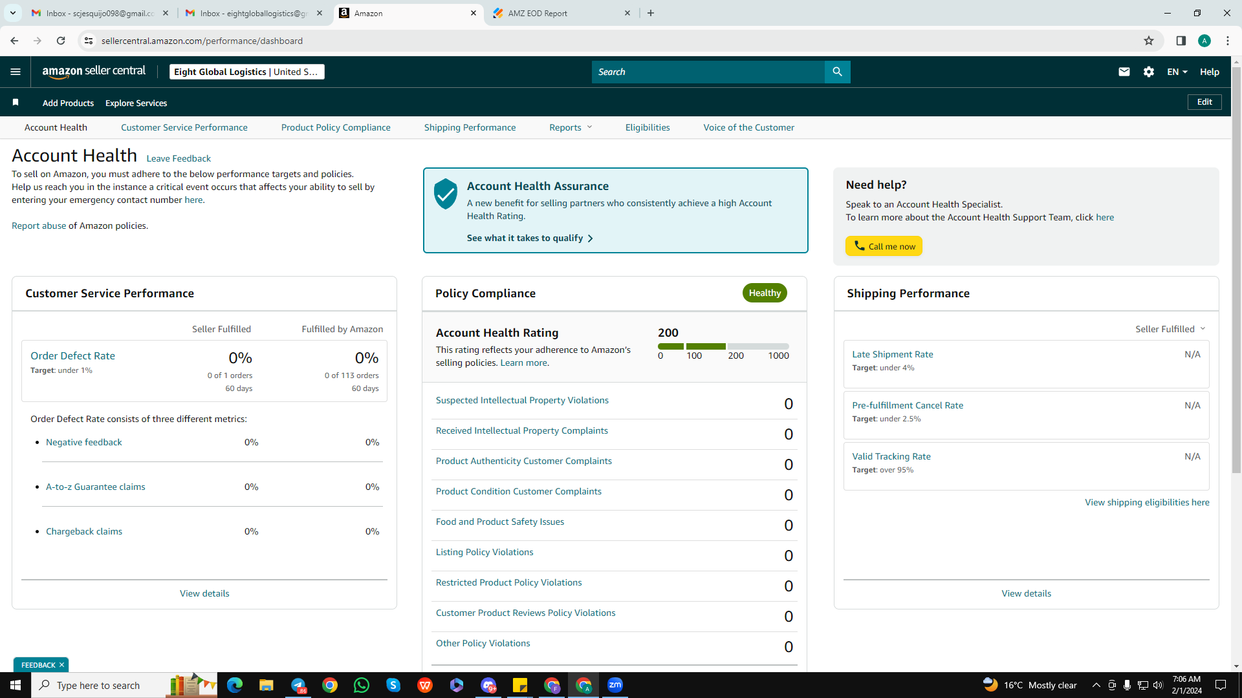Click Add Products in the favorites bar
This screenshot has width=1242, height=698.
pos(68,103)
